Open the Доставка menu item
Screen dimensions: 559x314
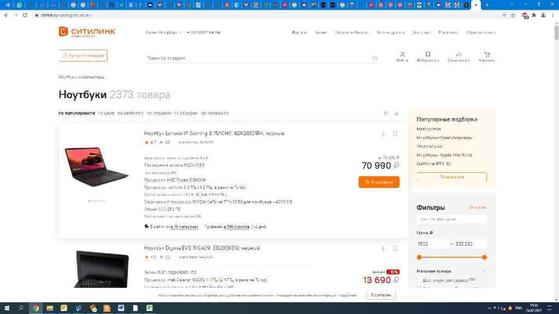[x=421, y=32]
